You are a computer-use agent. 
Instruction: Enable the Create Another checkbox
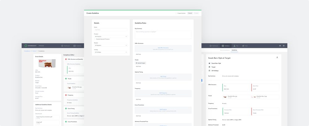[176, 13]
